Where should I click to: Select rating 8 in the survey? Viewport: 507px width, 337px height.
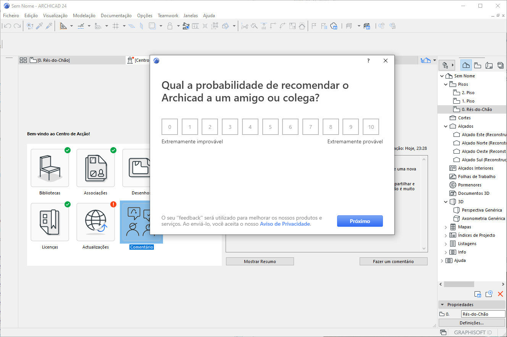(331, 127)
